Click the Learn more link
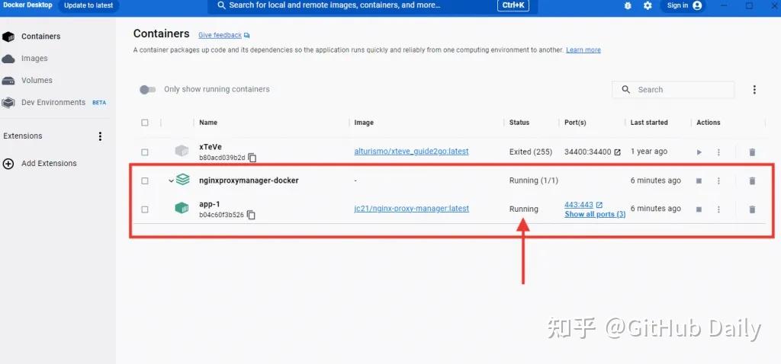The image size is (781, 364). (583, 50)
